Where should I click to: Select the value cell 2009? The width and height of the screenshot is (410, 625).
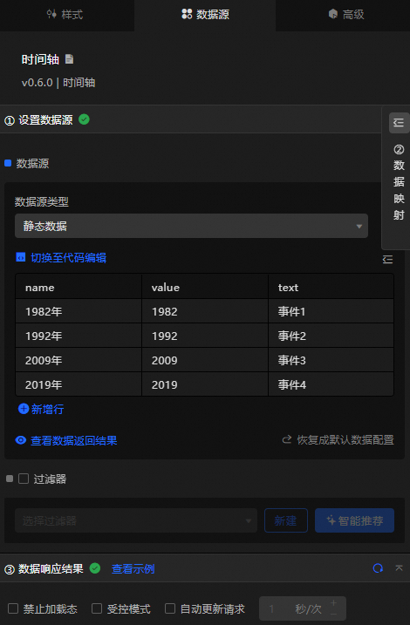(205, 360)
